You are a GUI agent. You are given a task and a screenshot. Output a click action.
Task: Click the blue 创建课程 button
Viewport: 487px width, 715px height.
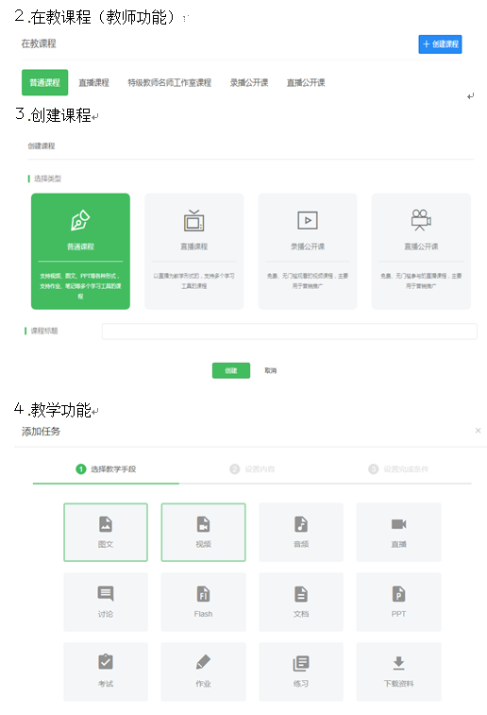tap(440, 44)
